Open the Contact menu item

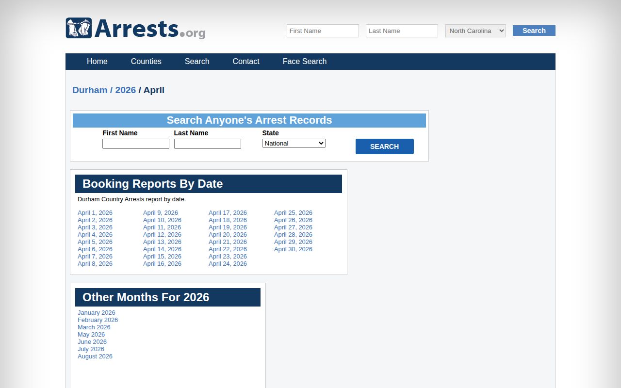tap(246, 62)
